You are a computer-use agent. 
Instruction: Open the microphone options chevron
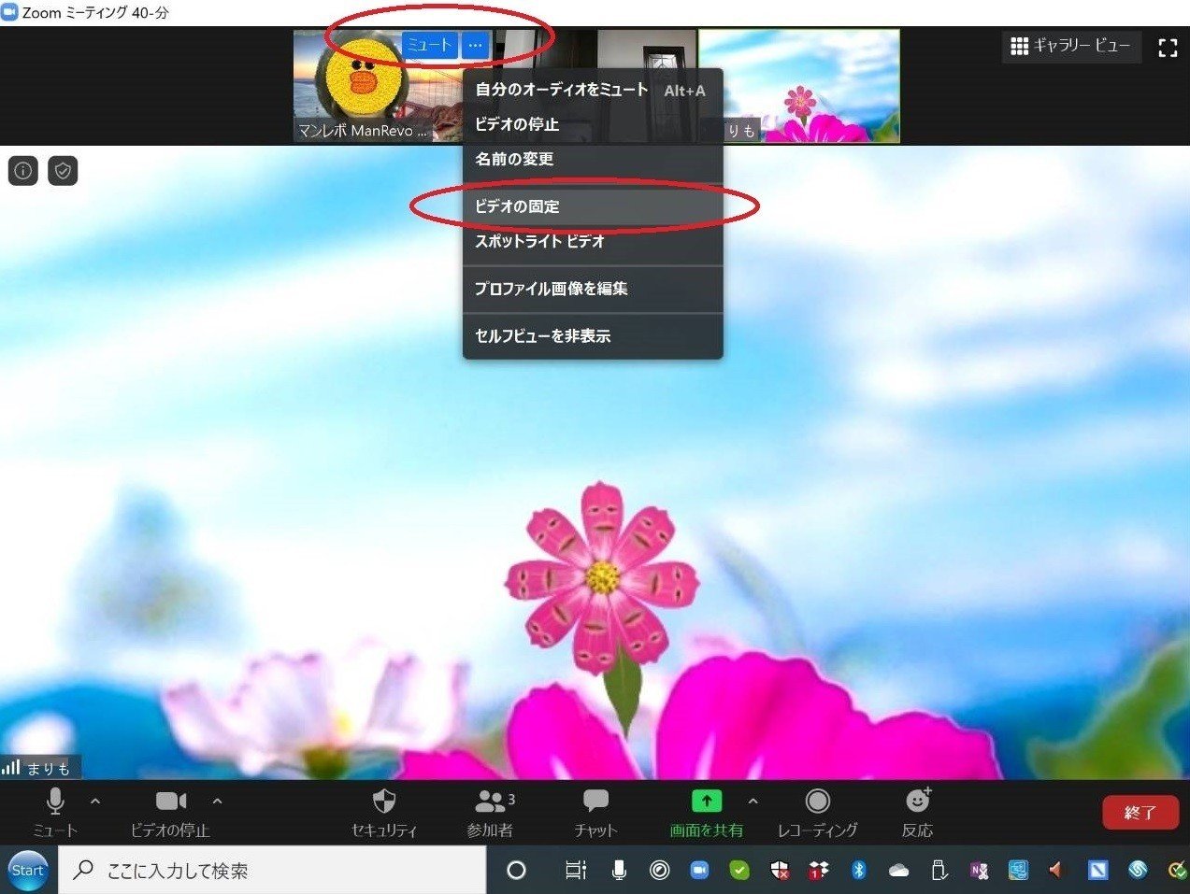(x=93, y=801)
